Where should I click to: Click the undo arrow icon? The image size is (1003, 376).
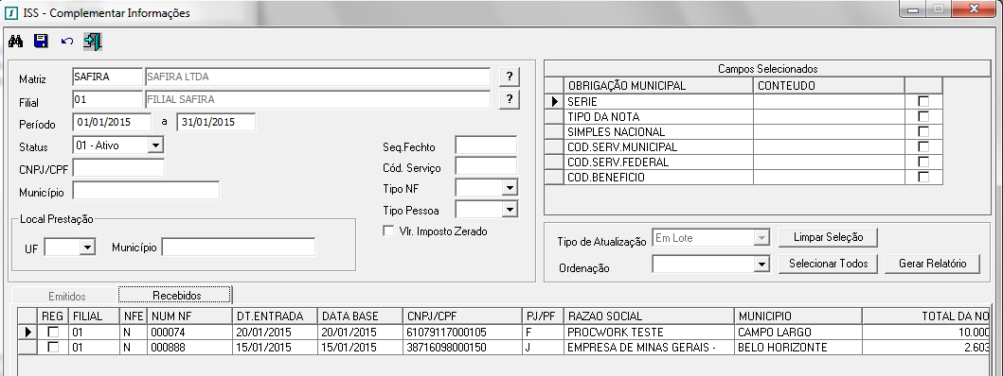[x=67, y=42]
